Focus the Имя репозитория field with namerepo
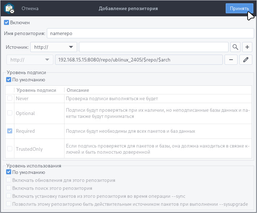Viewport: 257px width, 213px height. click(150, 33)
